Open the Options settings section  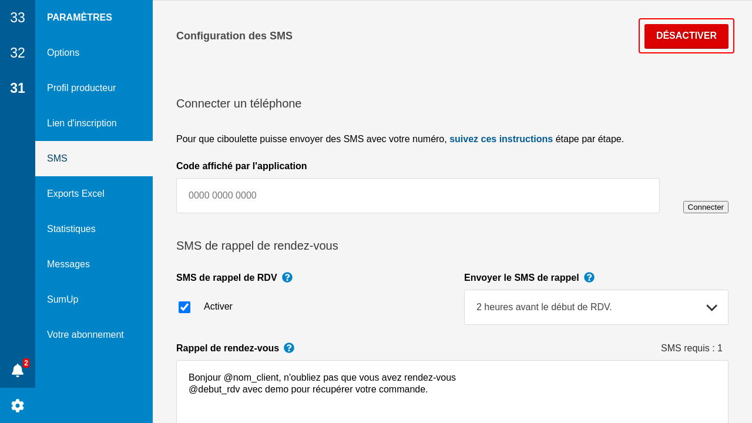[63, 53]
